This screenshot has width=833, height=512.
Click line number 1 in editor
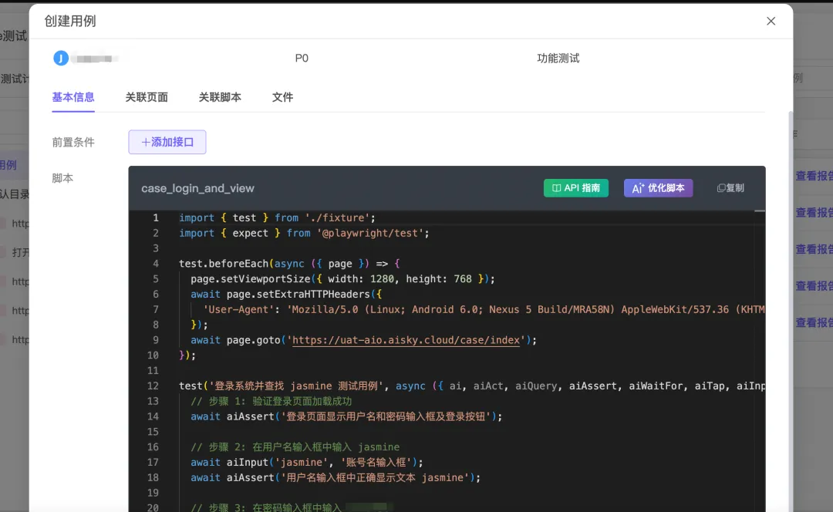(156, 217)
